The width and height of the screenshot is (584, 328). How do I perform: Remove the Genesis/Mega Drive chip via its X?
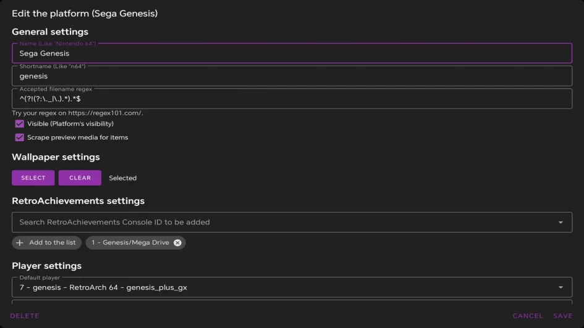(177, 243)
